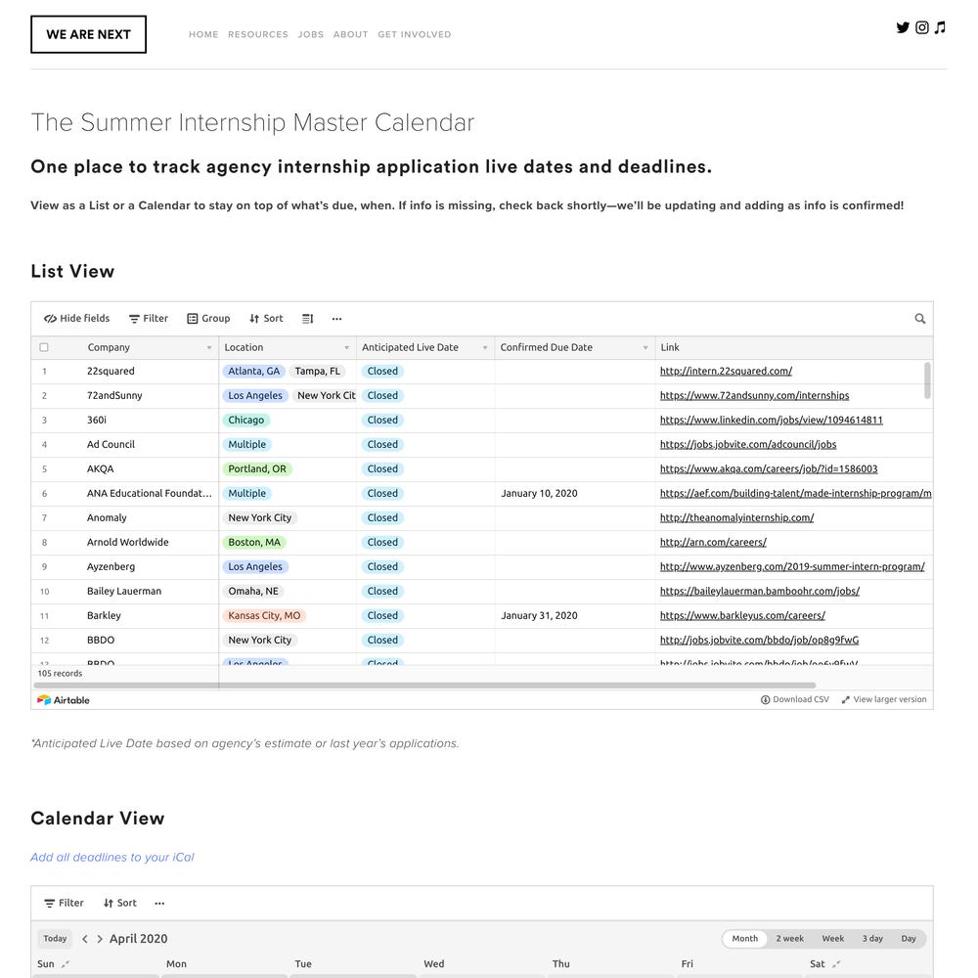
Task: Open the GET INVOLVED nav item
Action: (x=414, y=34)
